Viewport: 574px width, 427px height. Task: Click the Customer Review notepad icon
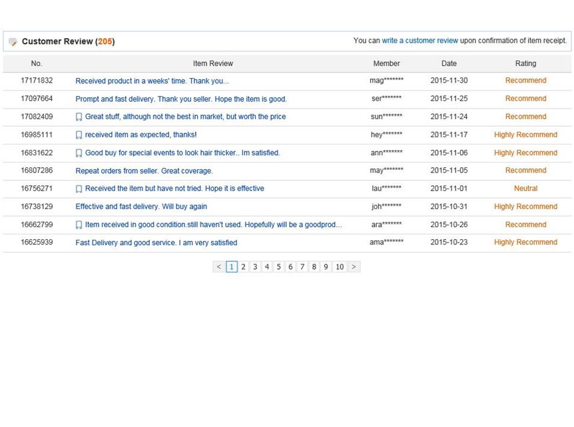tap(13, 42)
